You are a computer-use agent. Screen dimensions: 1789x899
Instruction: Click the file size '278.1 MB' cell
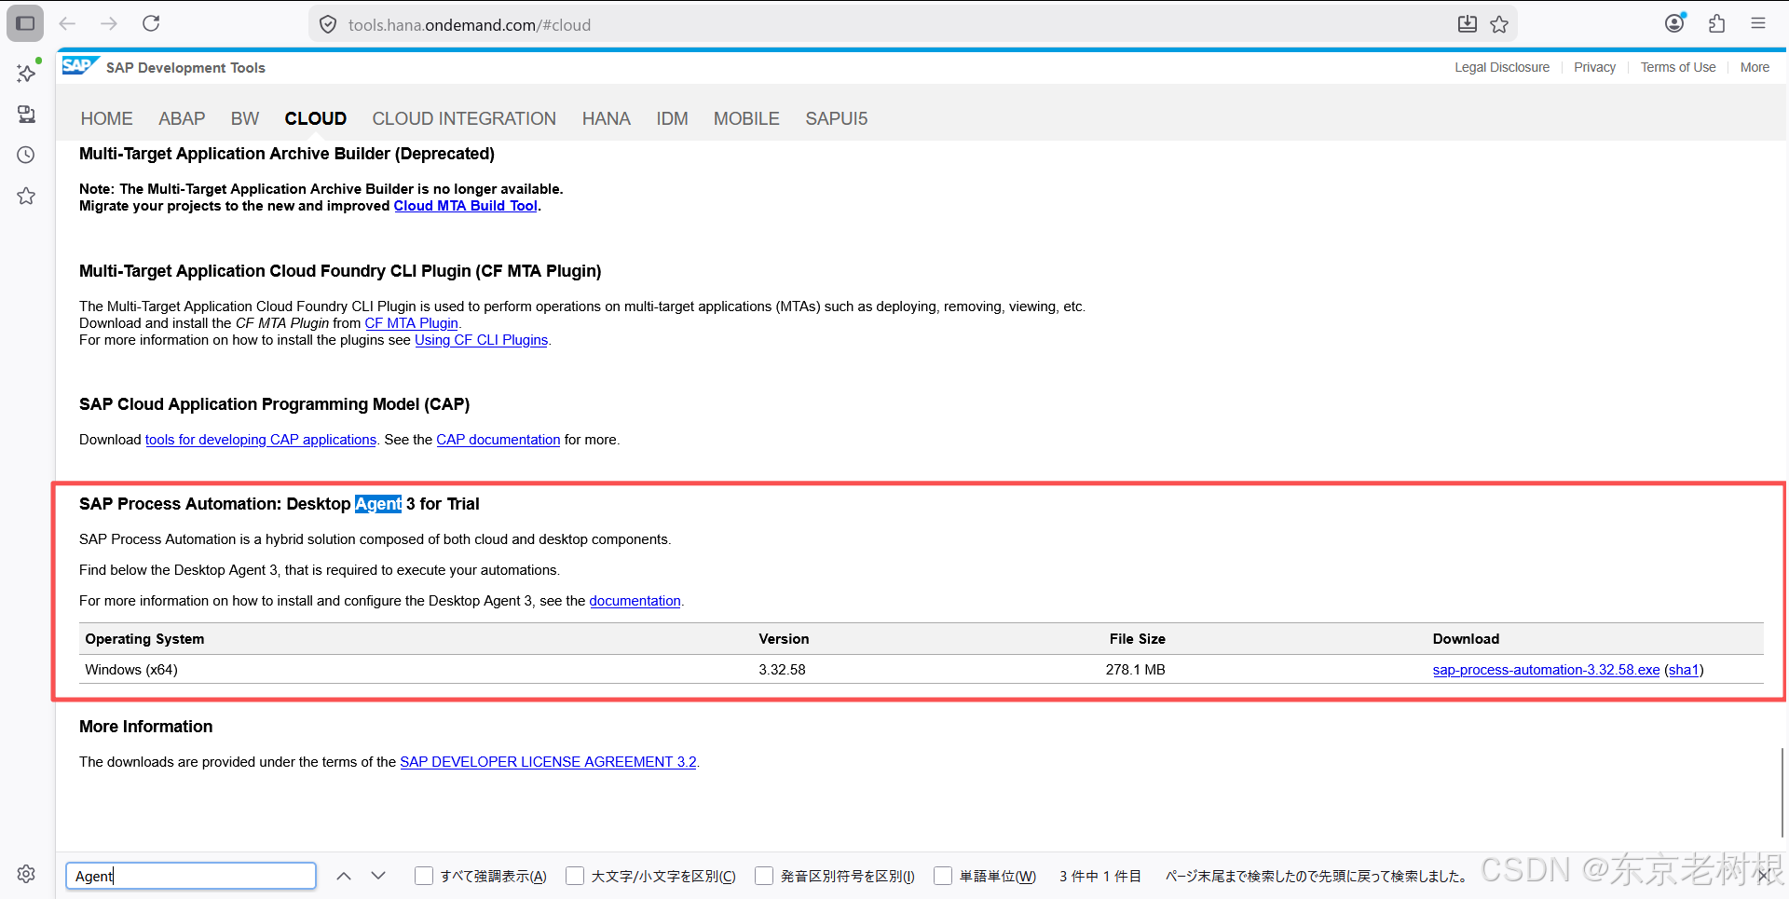1135,670
